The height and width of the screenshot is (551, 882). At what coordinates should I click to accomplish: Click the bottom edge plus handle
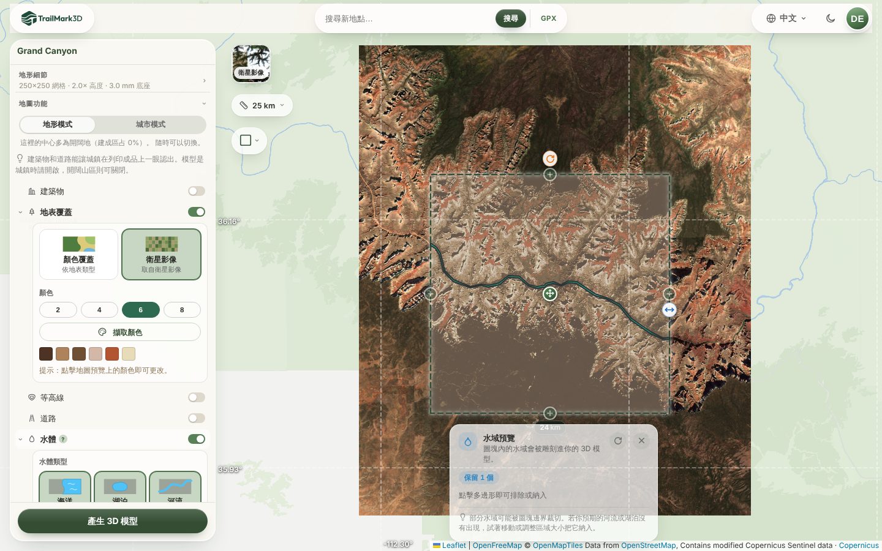(550, 413)
